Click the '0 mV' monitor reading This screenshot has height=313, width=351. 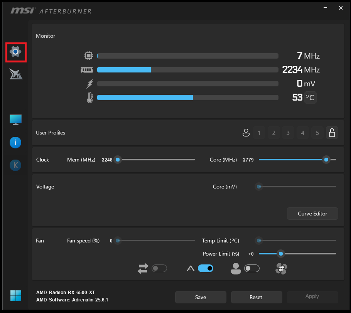point(306,83)
